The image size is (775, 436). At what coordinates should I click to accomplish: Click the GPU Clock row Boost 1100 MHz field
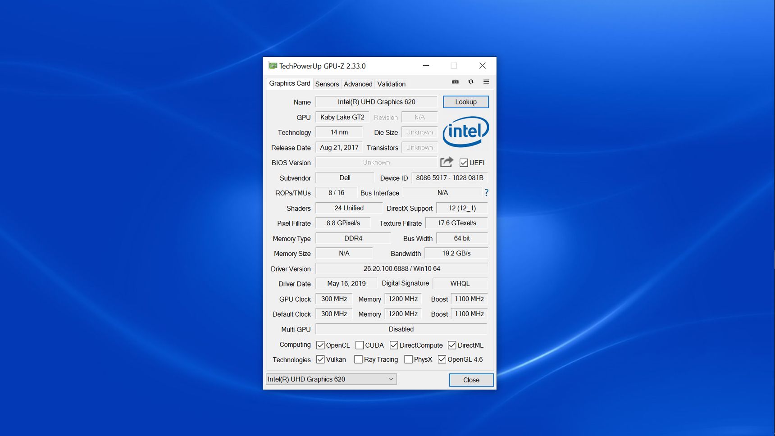470,299
